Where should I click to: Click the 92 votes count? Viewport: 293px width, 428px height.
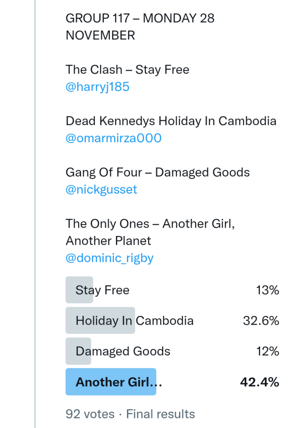90,414
